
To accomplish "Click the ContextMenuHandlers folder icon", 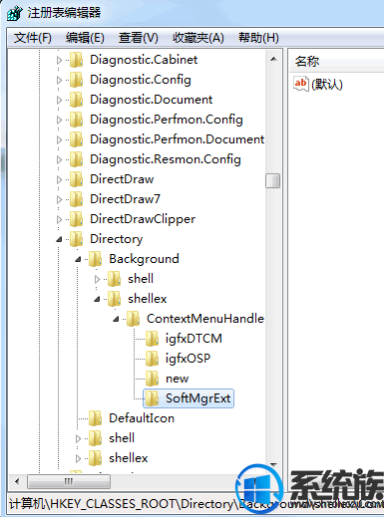I will [133, 319].
